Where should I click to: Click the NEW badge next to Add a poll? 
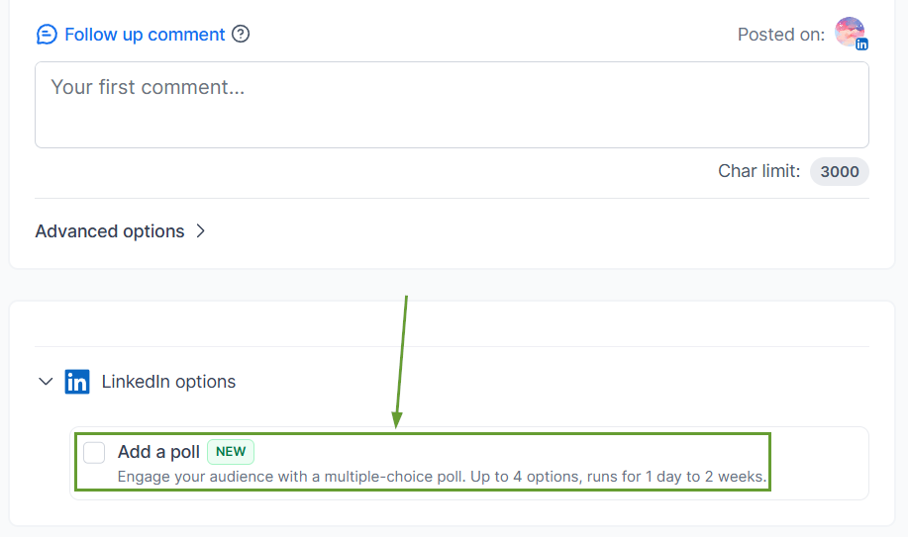click(231, 451)
